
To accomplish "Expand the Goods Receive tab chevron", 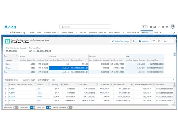I will click(x=75, y=33).
